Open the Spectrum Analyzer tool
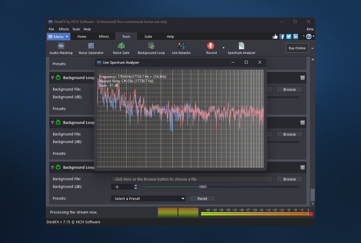This screenshot has width=361, height=243. (x=241, y=48)
